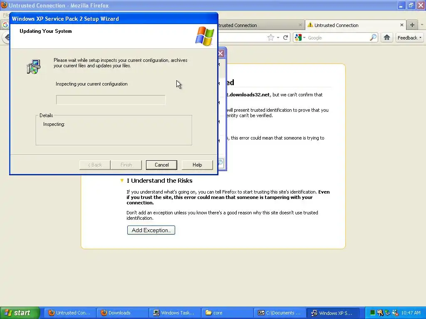Click the Windows XP Service Pack 2 title bar
426x319 pixels.
pos(114,19)
